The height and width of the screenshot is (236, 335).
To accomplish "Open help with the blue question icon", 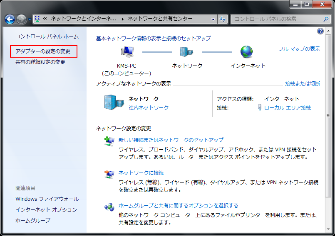I will point(320,31).
